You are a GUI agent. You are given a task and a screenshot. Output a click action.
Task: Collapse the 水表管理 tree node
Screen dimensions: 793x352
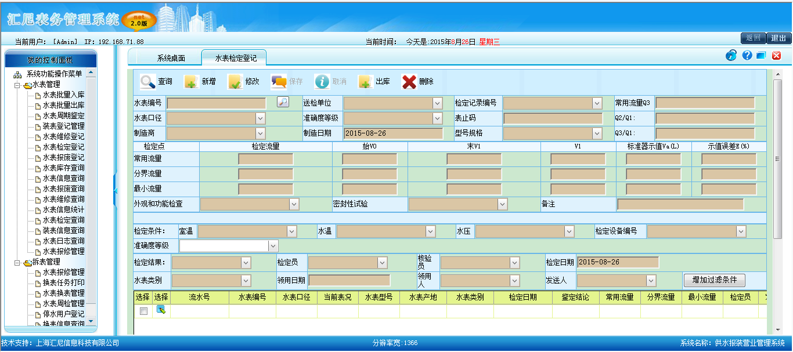click(17, 85)
